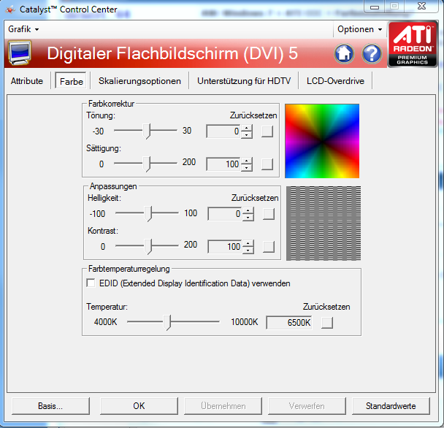Enable the EDID verwenden checkbox
444x428 pixels.
click(x=91, y=283)
